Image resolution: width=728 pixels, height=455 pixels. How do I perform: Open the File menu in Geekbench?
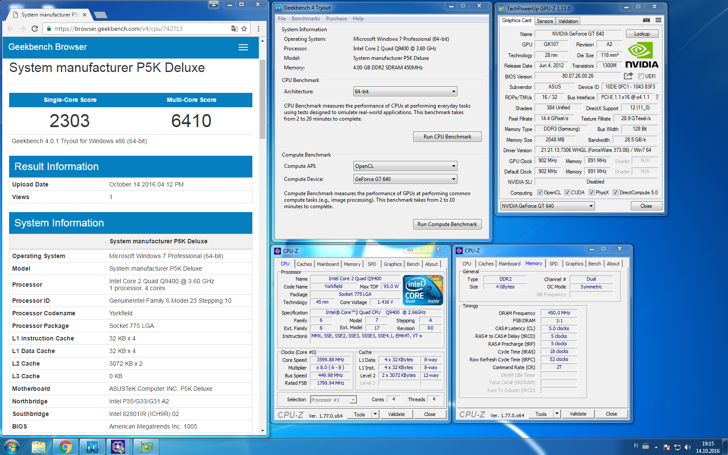[282, 19]
